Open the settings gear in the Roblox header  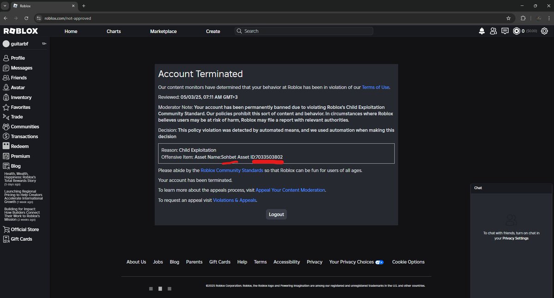(x=545, y=31)
